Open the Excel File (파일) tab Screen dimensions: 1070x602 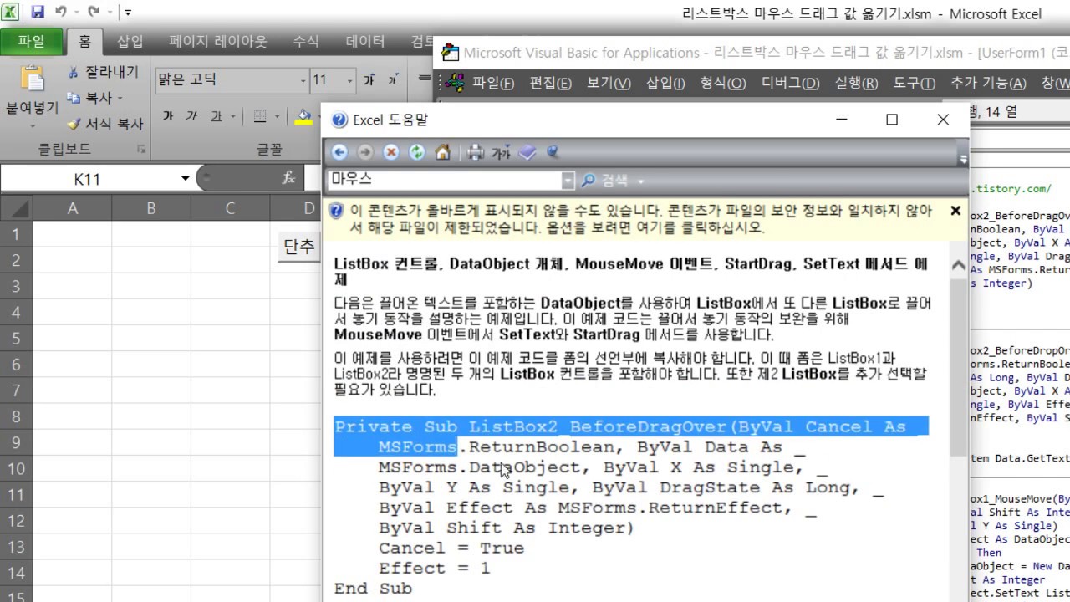point(32,41)
